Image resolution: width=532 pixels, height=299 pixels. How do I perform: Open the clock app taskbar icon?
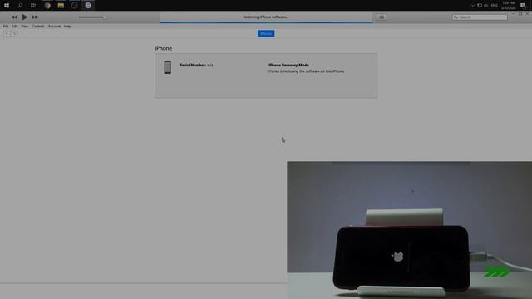(x=74, y=6)
